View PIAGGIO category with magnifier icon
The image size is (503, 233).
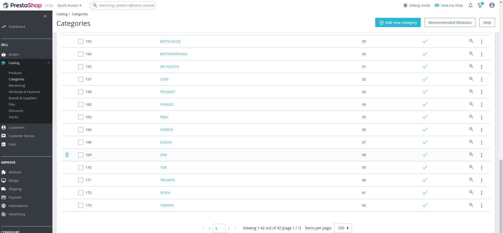click(x=471, y=104)
